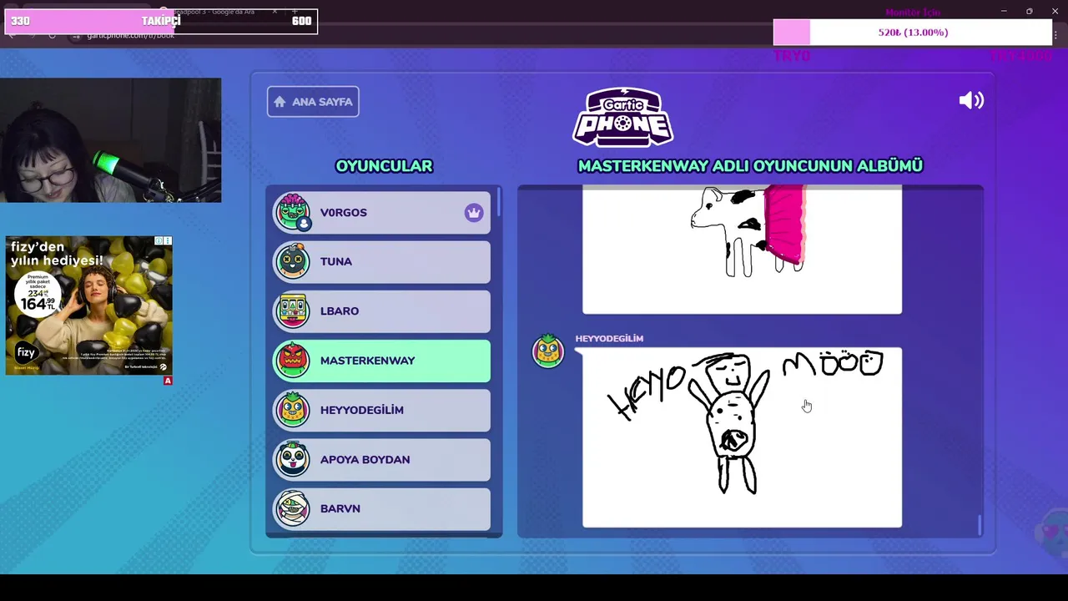
Task: Click the ANA SAYFA home button
Action: (x=313, y=102)
